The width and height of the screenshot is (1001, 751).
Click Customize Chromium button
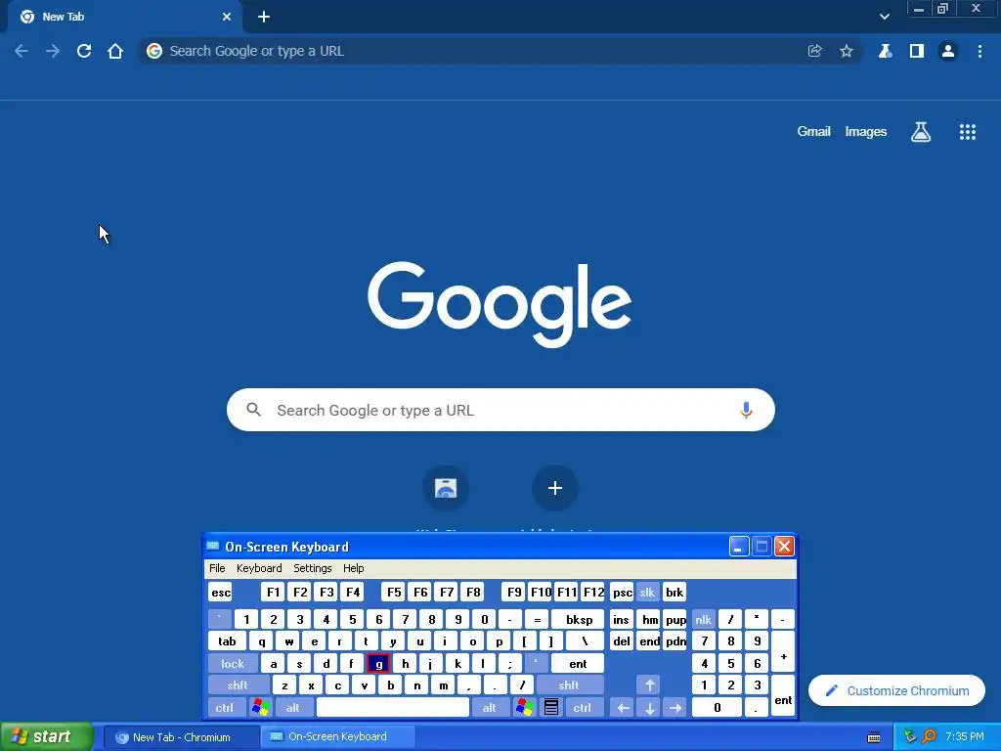(x=897, y=691)
